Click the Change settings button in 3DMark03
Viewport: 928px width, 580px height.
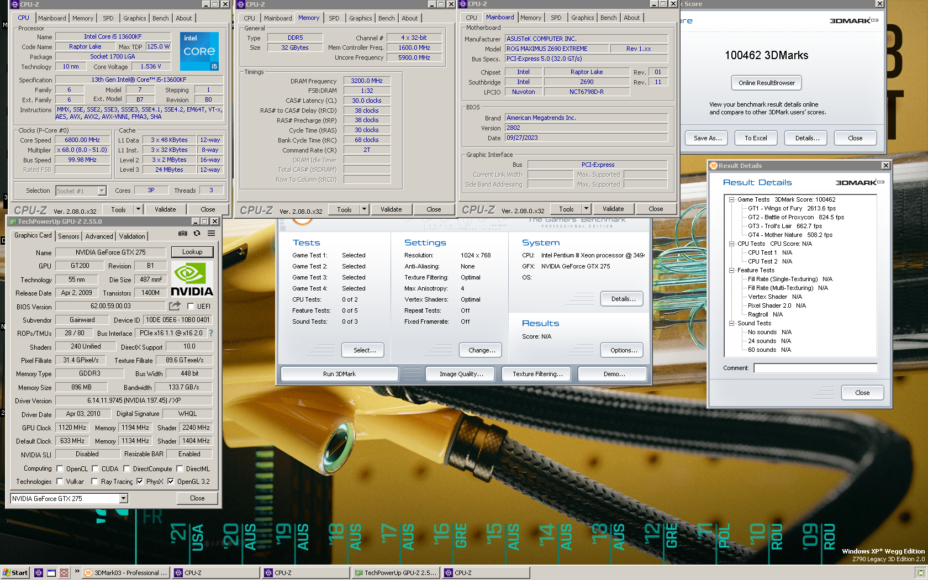[480, 350]
